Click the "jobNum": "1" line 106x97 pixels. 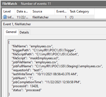[x=23, y=78]
